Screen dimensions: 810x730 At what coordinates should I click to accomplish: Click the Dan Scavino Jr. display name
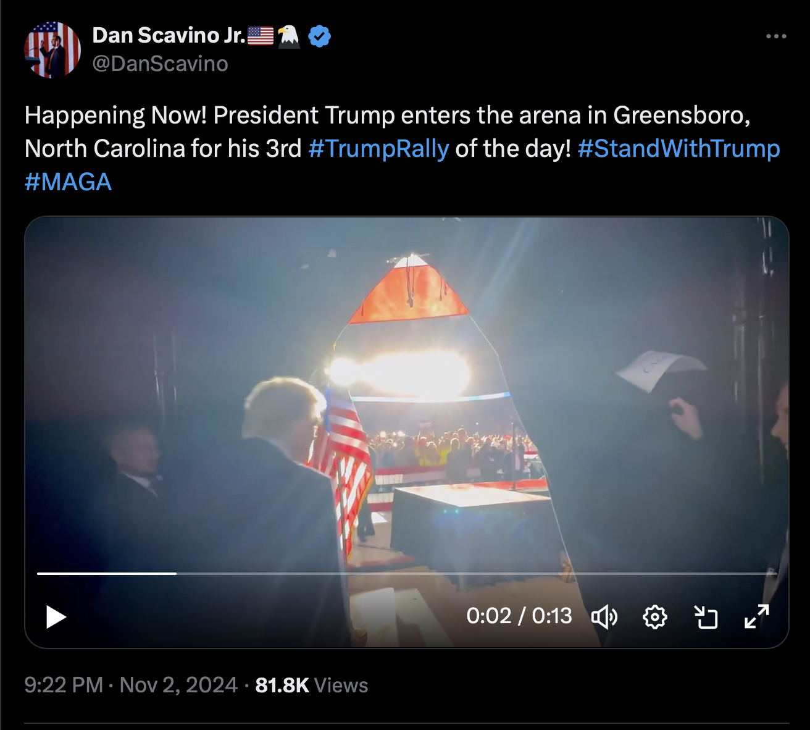(x=169, y=36)
